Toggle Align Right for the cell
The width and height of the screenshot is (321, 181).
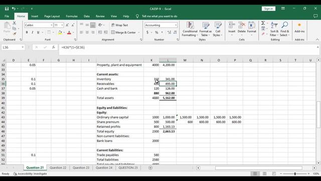click(93, 32)
